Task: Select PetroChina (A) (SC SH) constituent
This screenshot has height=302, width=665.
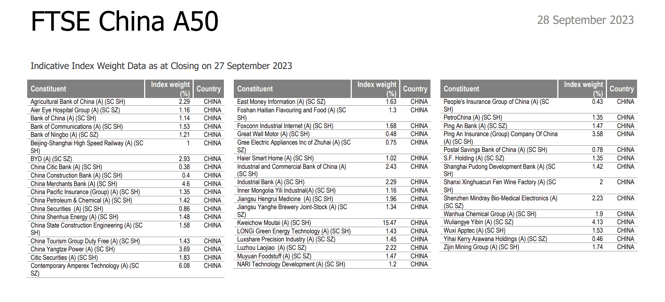Action: click(473, 117)
